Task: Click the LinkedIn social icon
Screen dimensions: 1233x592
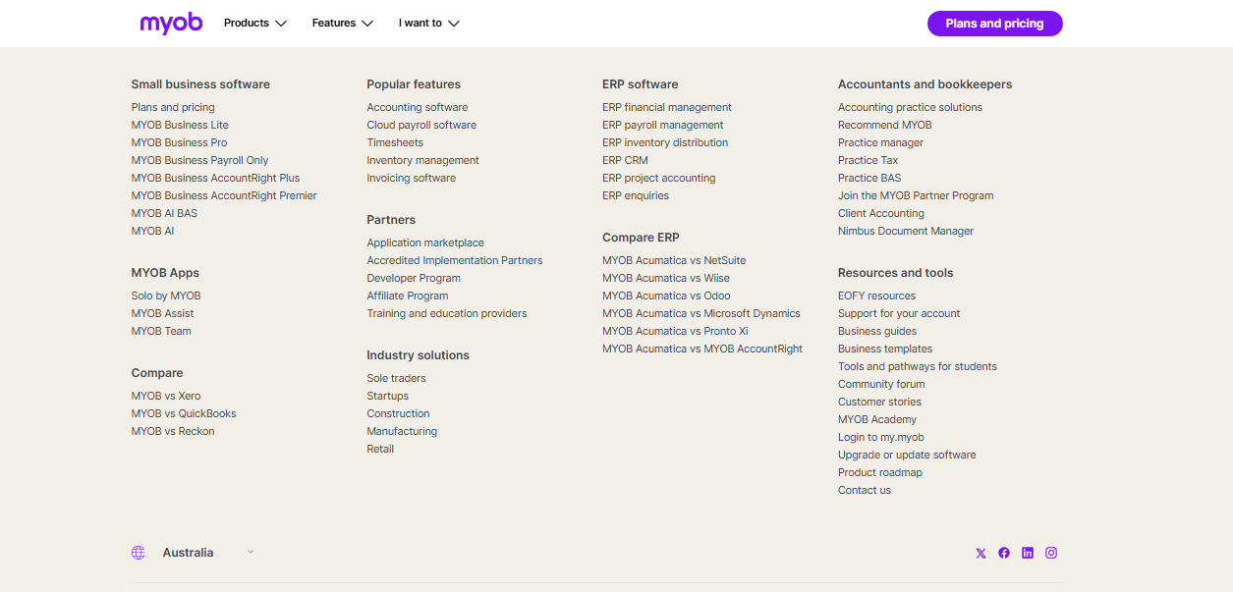Action: [1028, 553]
